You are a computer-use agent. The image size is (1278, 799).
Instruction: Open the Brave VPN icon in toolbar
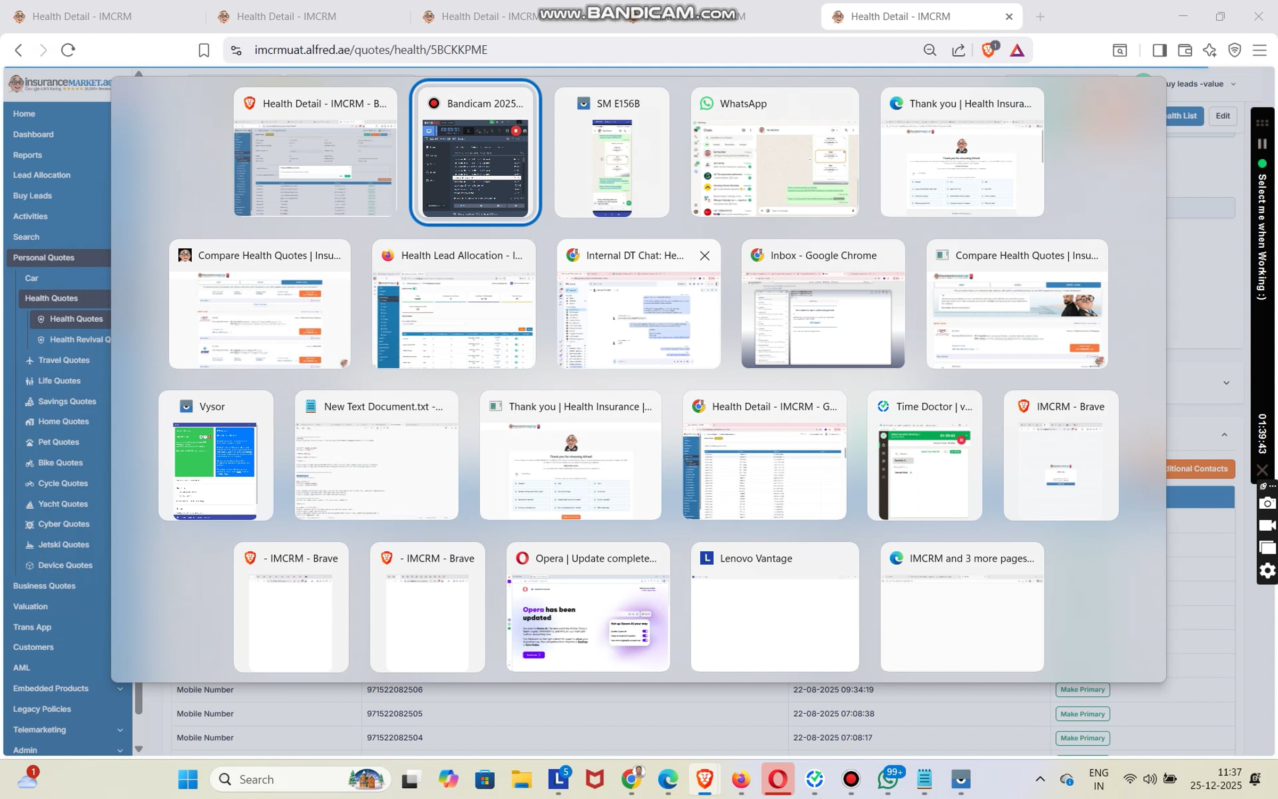point(1234,50)
